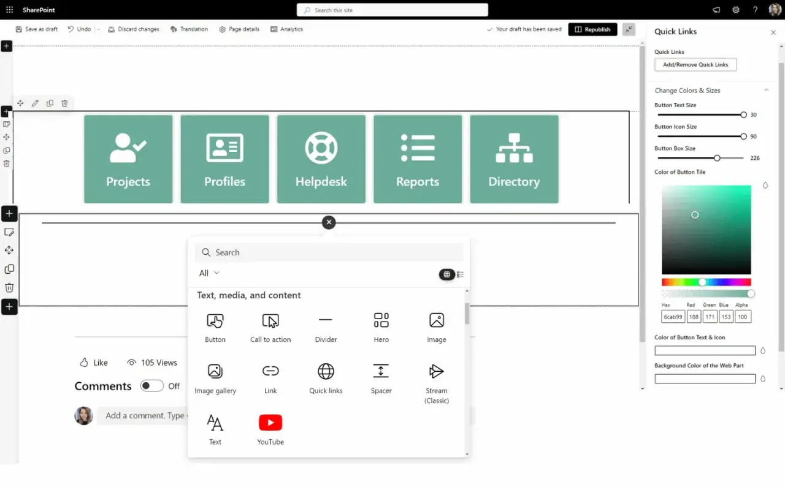Add the Stream (Classic) web part
Viewport: 785px width, 490px height.
(437, 383)
